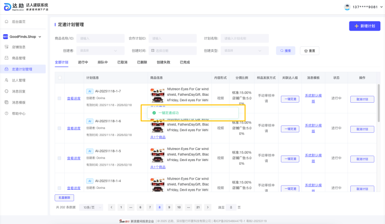Switch to the 创建失败 tab
385x224 pixels.
(x=164, y=62)
